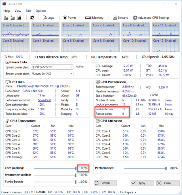
Task: Toggle the Core 6: Enabled graph
Action: (75, 45)
